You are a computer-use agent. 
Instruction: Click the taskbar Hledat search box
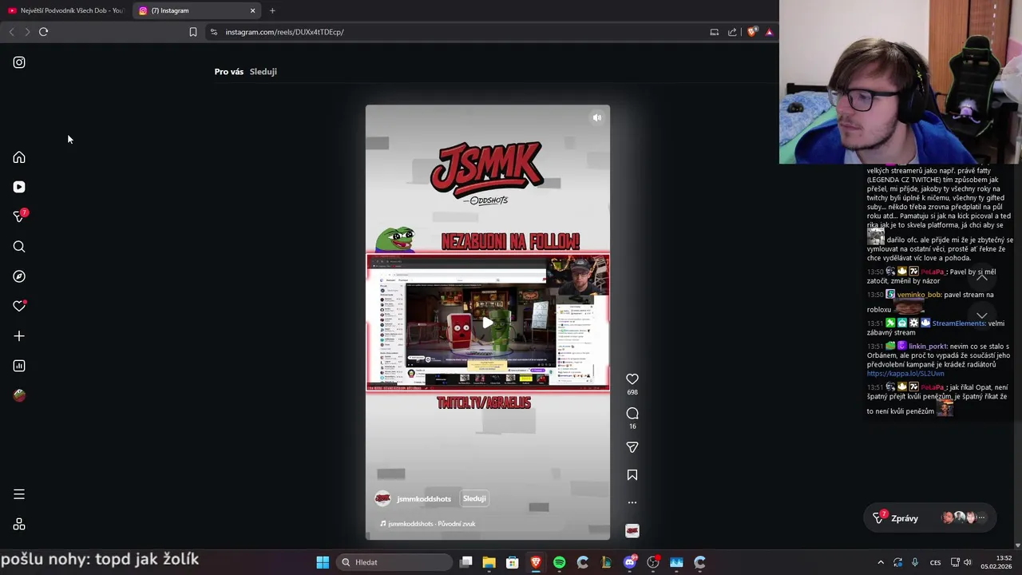tap(393, 562)
